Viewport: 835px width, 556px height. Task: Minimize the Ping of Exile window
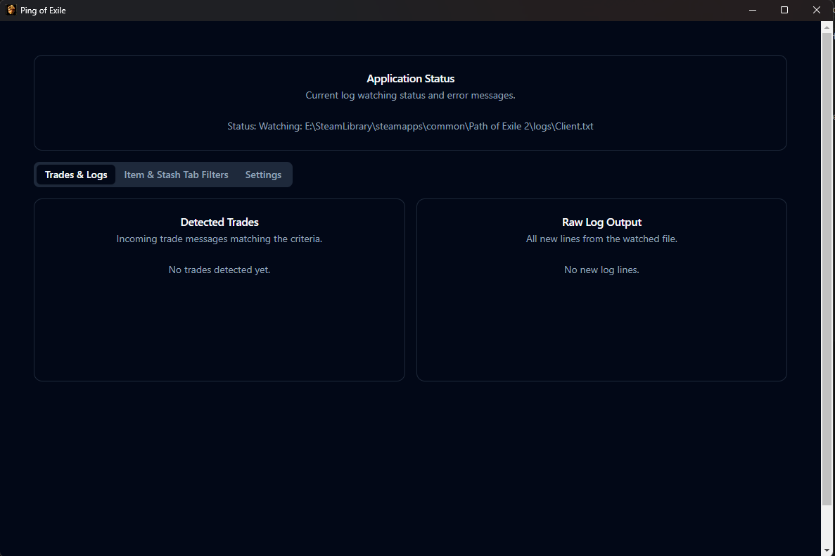coord(752,11)
